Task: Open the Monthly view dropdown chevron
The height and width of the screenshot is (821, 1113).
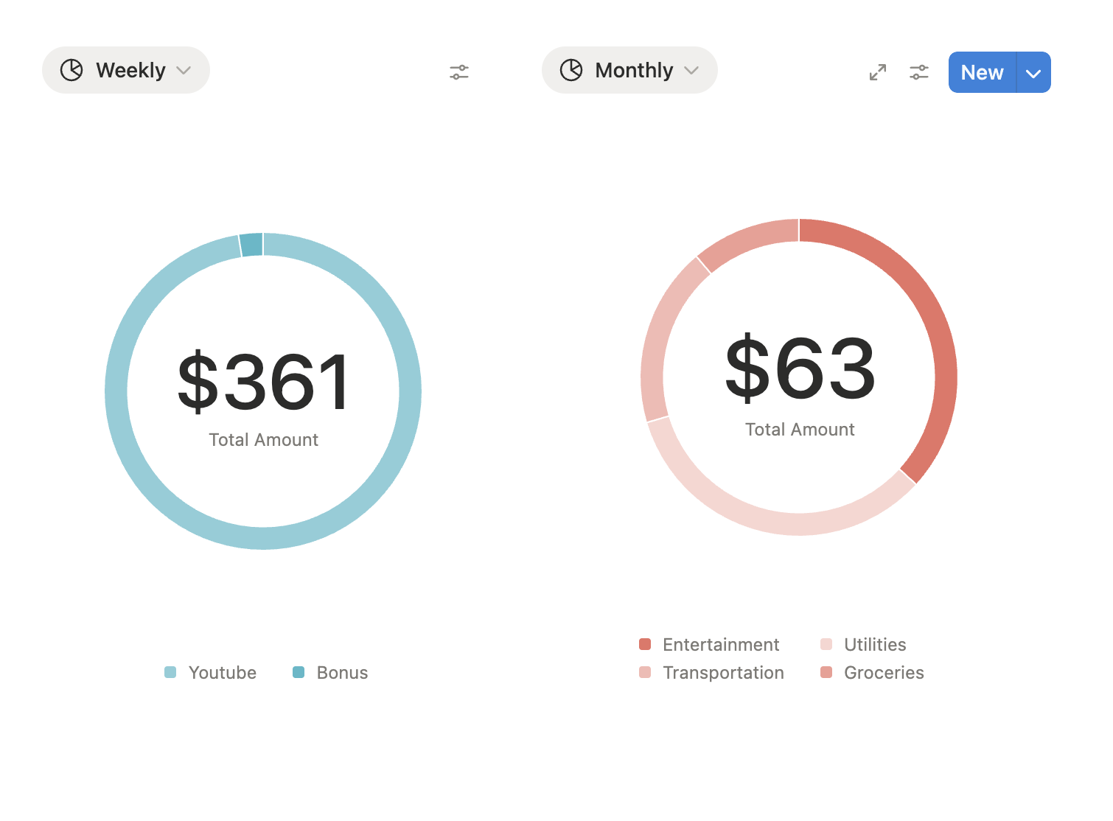Action: pyautogui.click(x=691, y=71)
